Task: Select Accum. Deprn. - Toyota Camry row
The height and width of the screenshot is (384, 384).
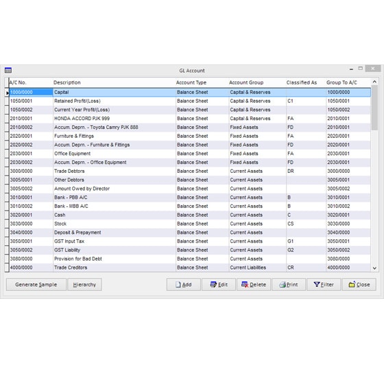Action: coord(190,128)
